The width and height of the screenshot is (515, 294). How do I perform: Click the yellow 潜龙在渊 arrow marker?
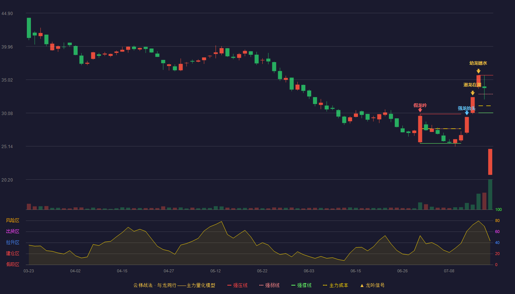pyautogui.click(x=473, y=93)
